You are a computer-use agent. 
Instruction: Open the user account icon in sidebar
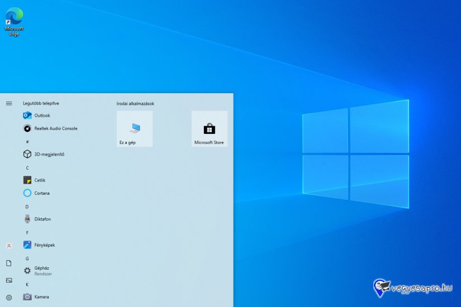pos(9,246)
